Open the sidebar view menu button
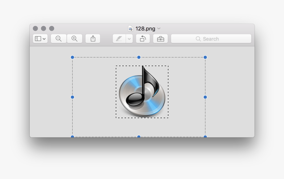The image size is (284, 179). pyautogui.click(x=40, y=39)
